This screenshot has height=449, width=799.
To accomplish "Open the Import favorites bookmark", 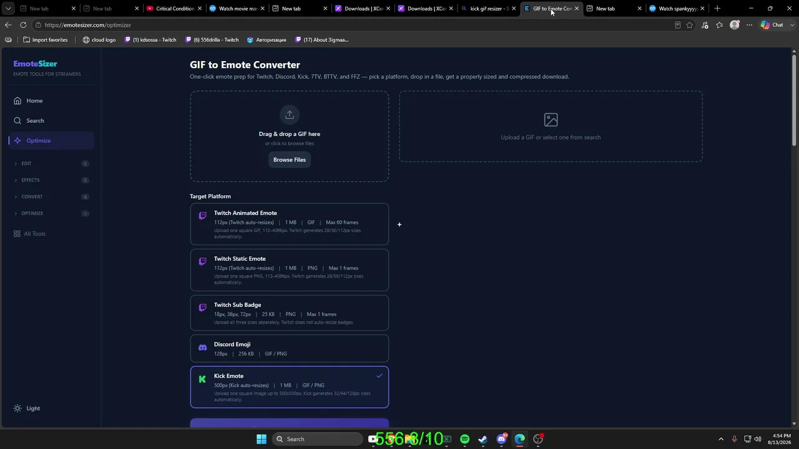I will (45, 40).
